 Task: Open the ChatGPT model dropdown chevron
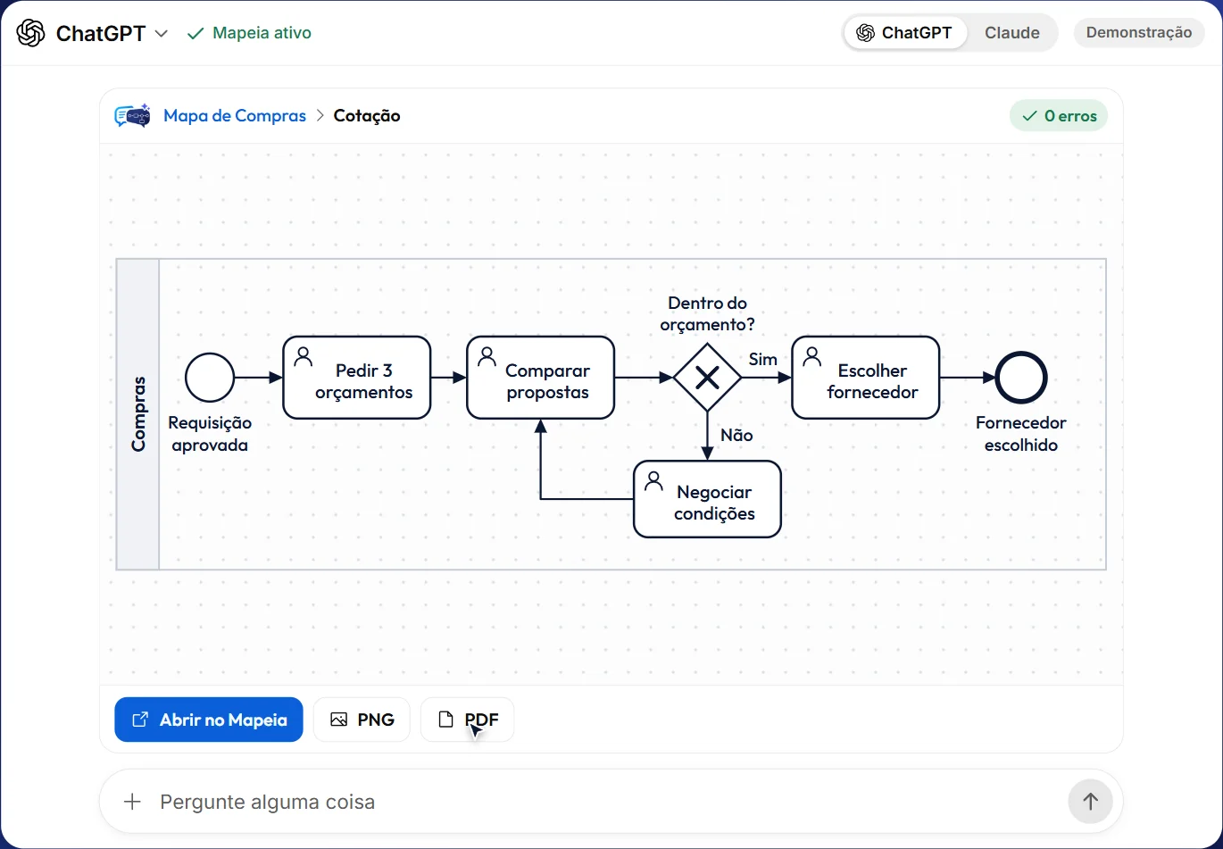point(162,34)
